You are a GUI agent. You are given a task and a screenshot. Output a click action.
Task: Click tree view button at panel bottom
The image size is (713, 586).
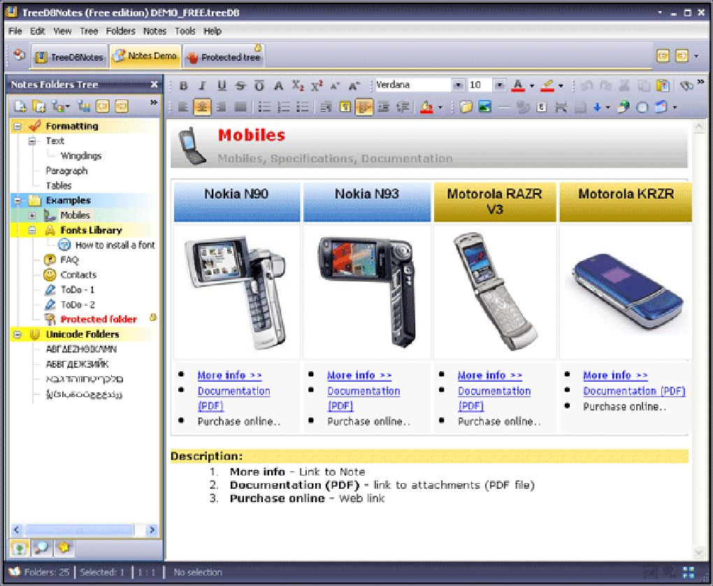19,548
